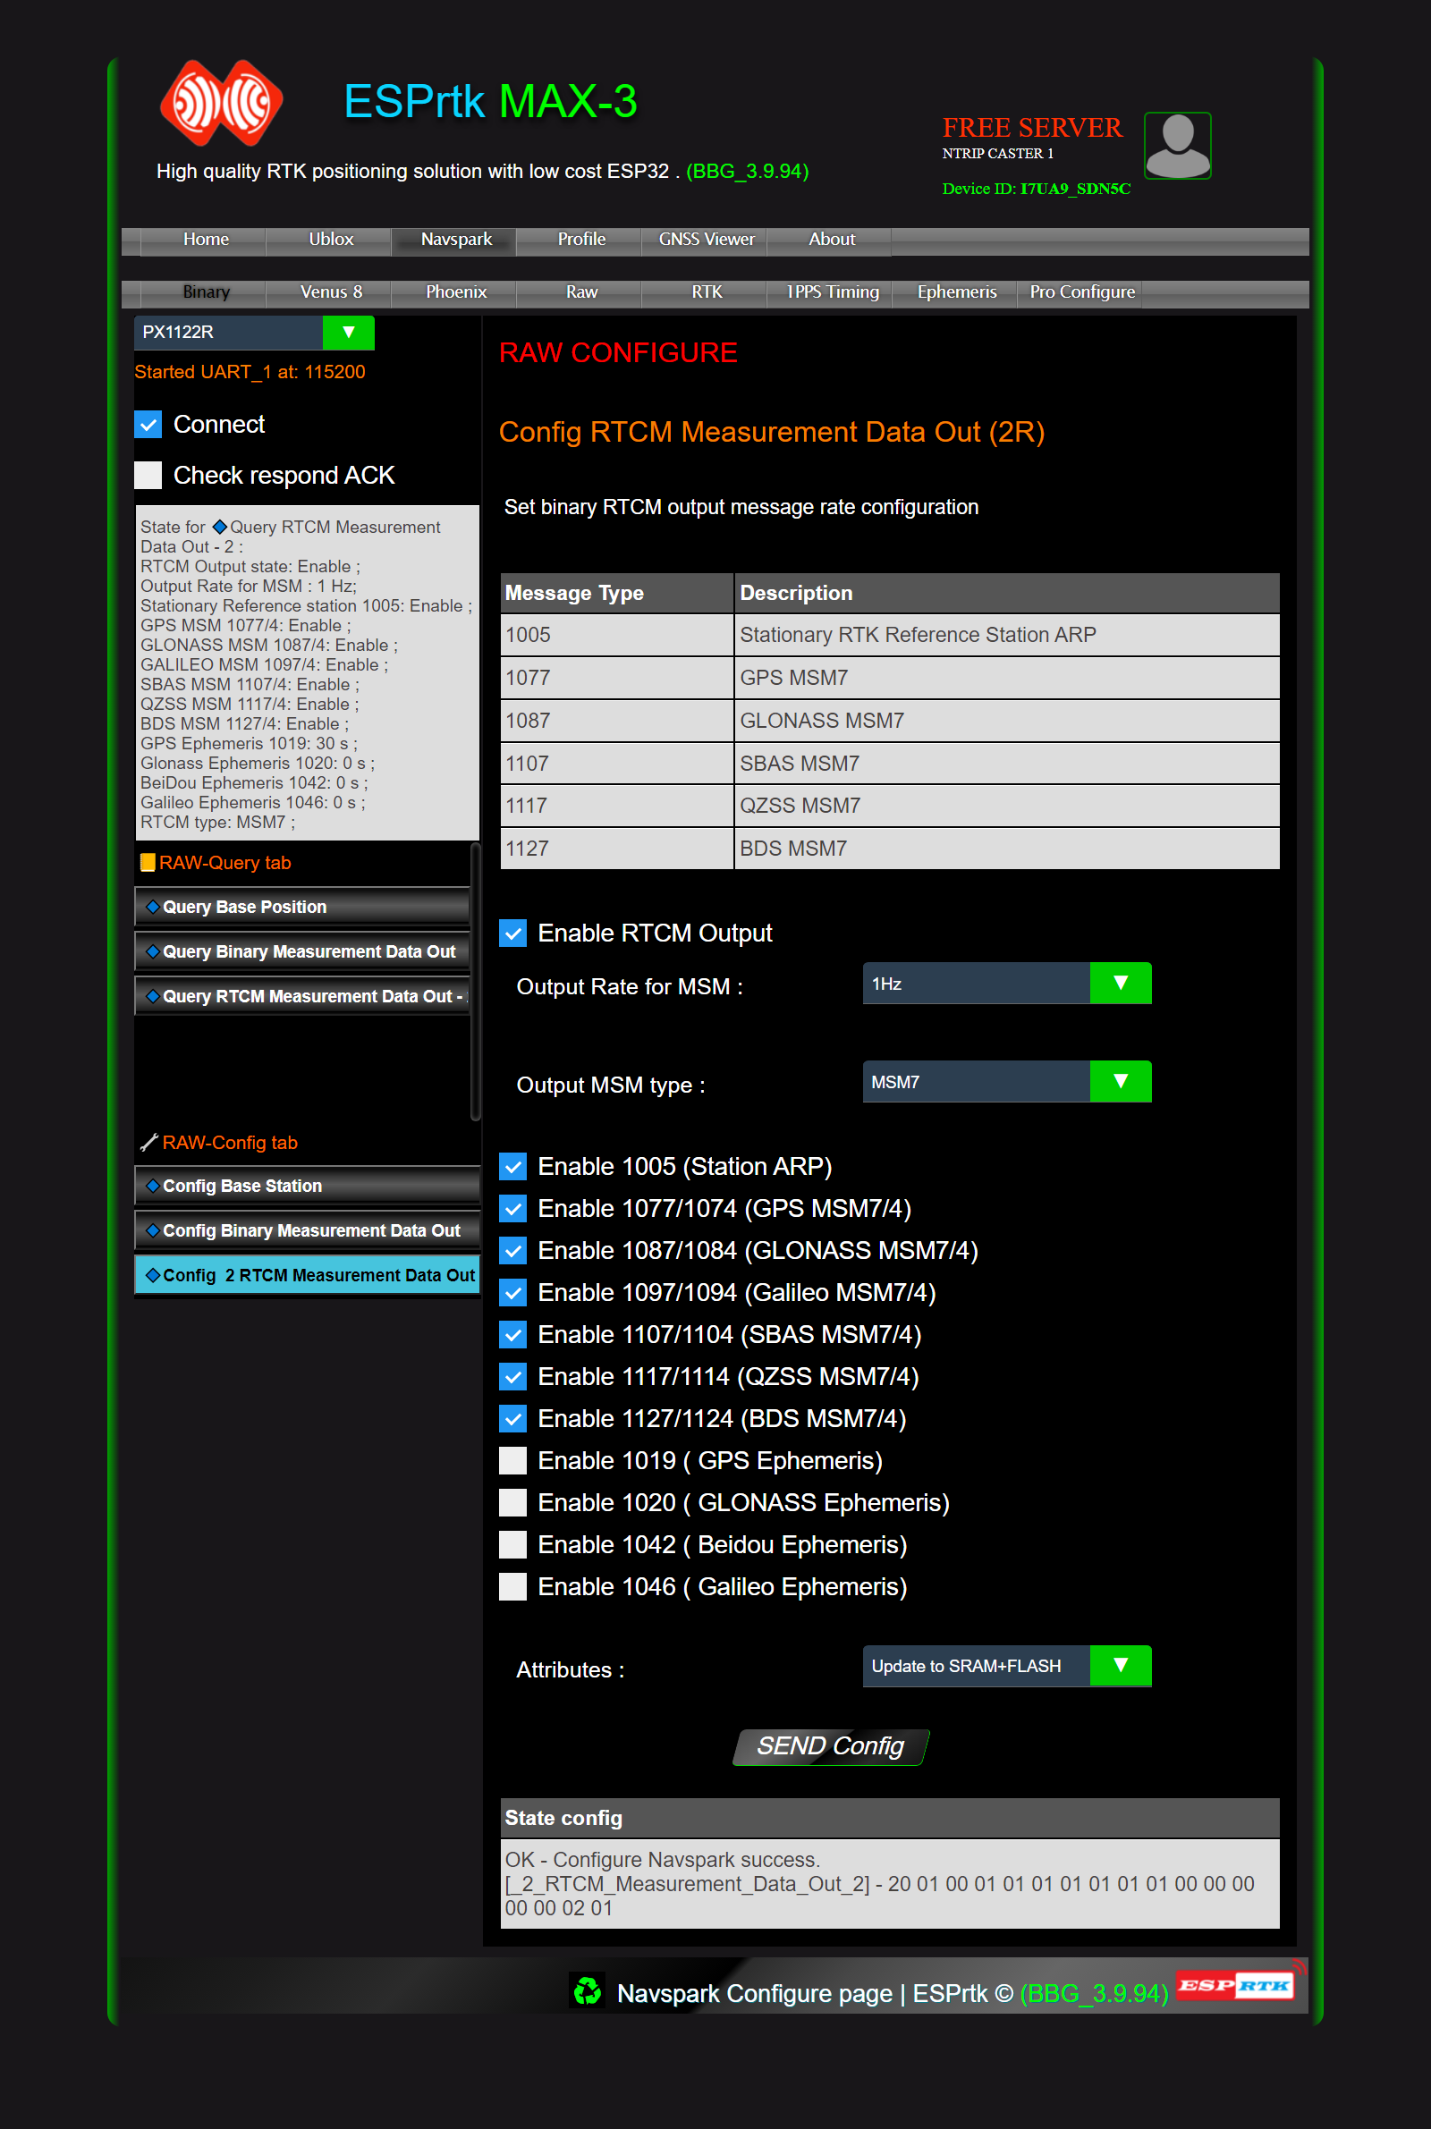Click the left query panel scrollbar
This screenshot has height=2129, width=1431.
pos(475,981)
